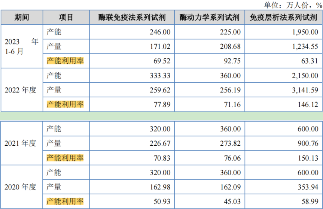Screen dimensions: 323x209
Task: Select the 期间 column header
Action: [x=22, y=18]
